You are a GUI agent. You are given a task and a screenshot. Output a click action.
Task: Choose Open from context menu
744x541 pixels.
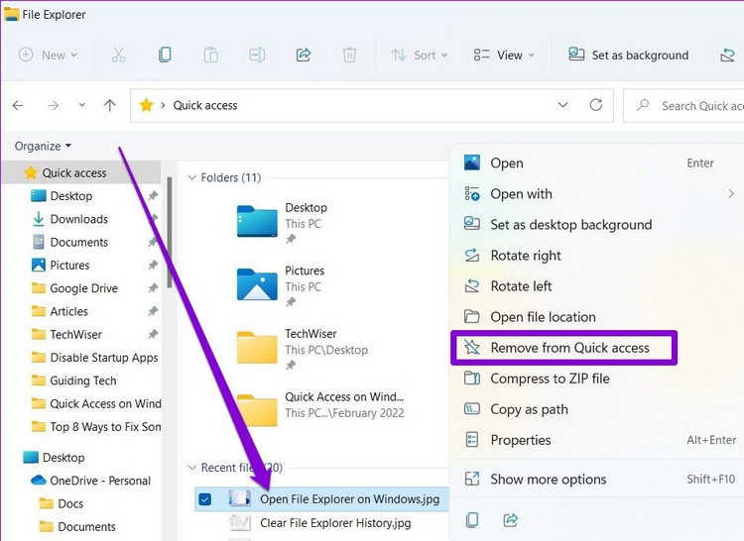pyautogui.click(x=597, y=162)
